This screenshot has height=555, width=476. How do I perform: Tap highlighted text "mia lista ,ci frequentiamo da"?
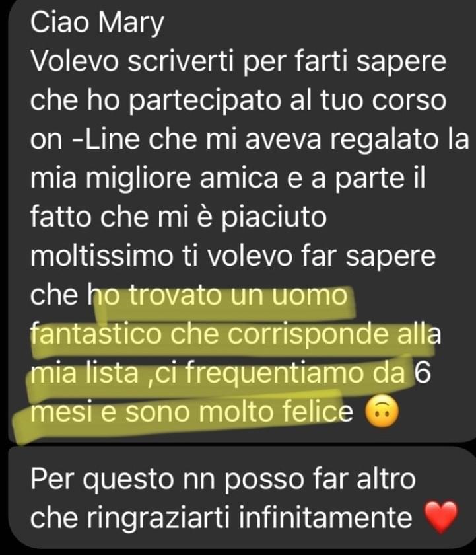[218, 373]
